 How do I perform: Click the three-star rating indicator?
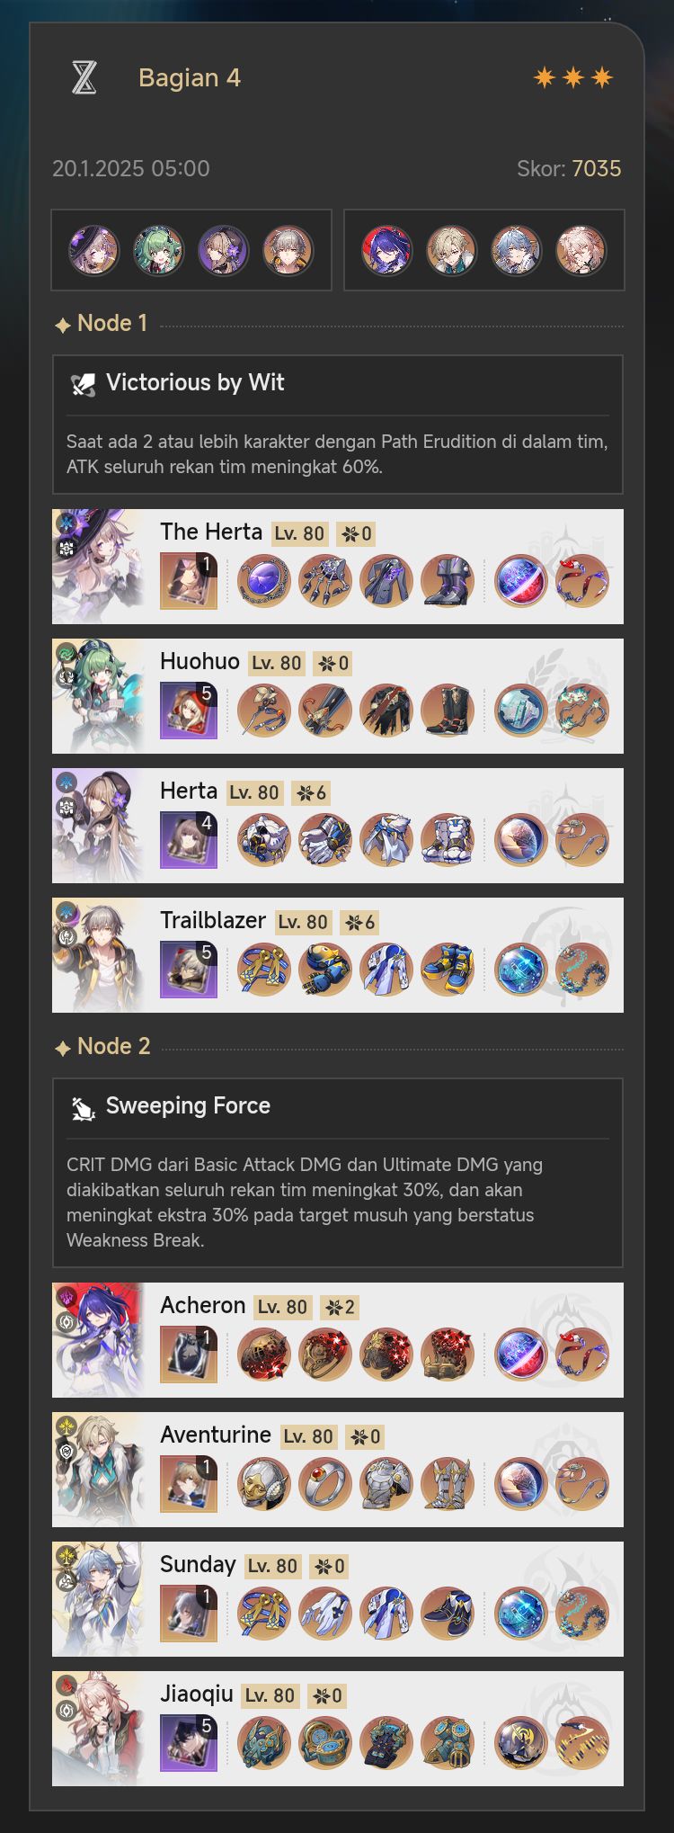[x=573, y=77]
